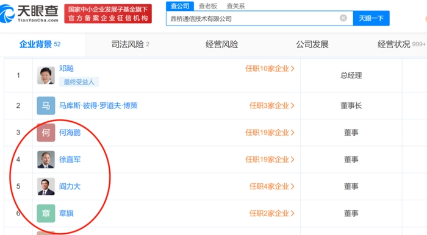Click the company name search input field
Screen dimensions: 427x235
click(x=253, y=18)
